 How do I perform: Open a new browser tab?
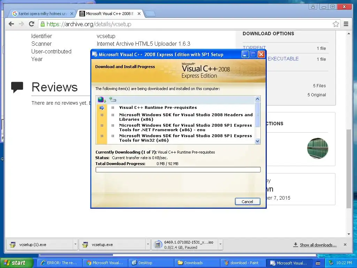[x=150, y=14]
